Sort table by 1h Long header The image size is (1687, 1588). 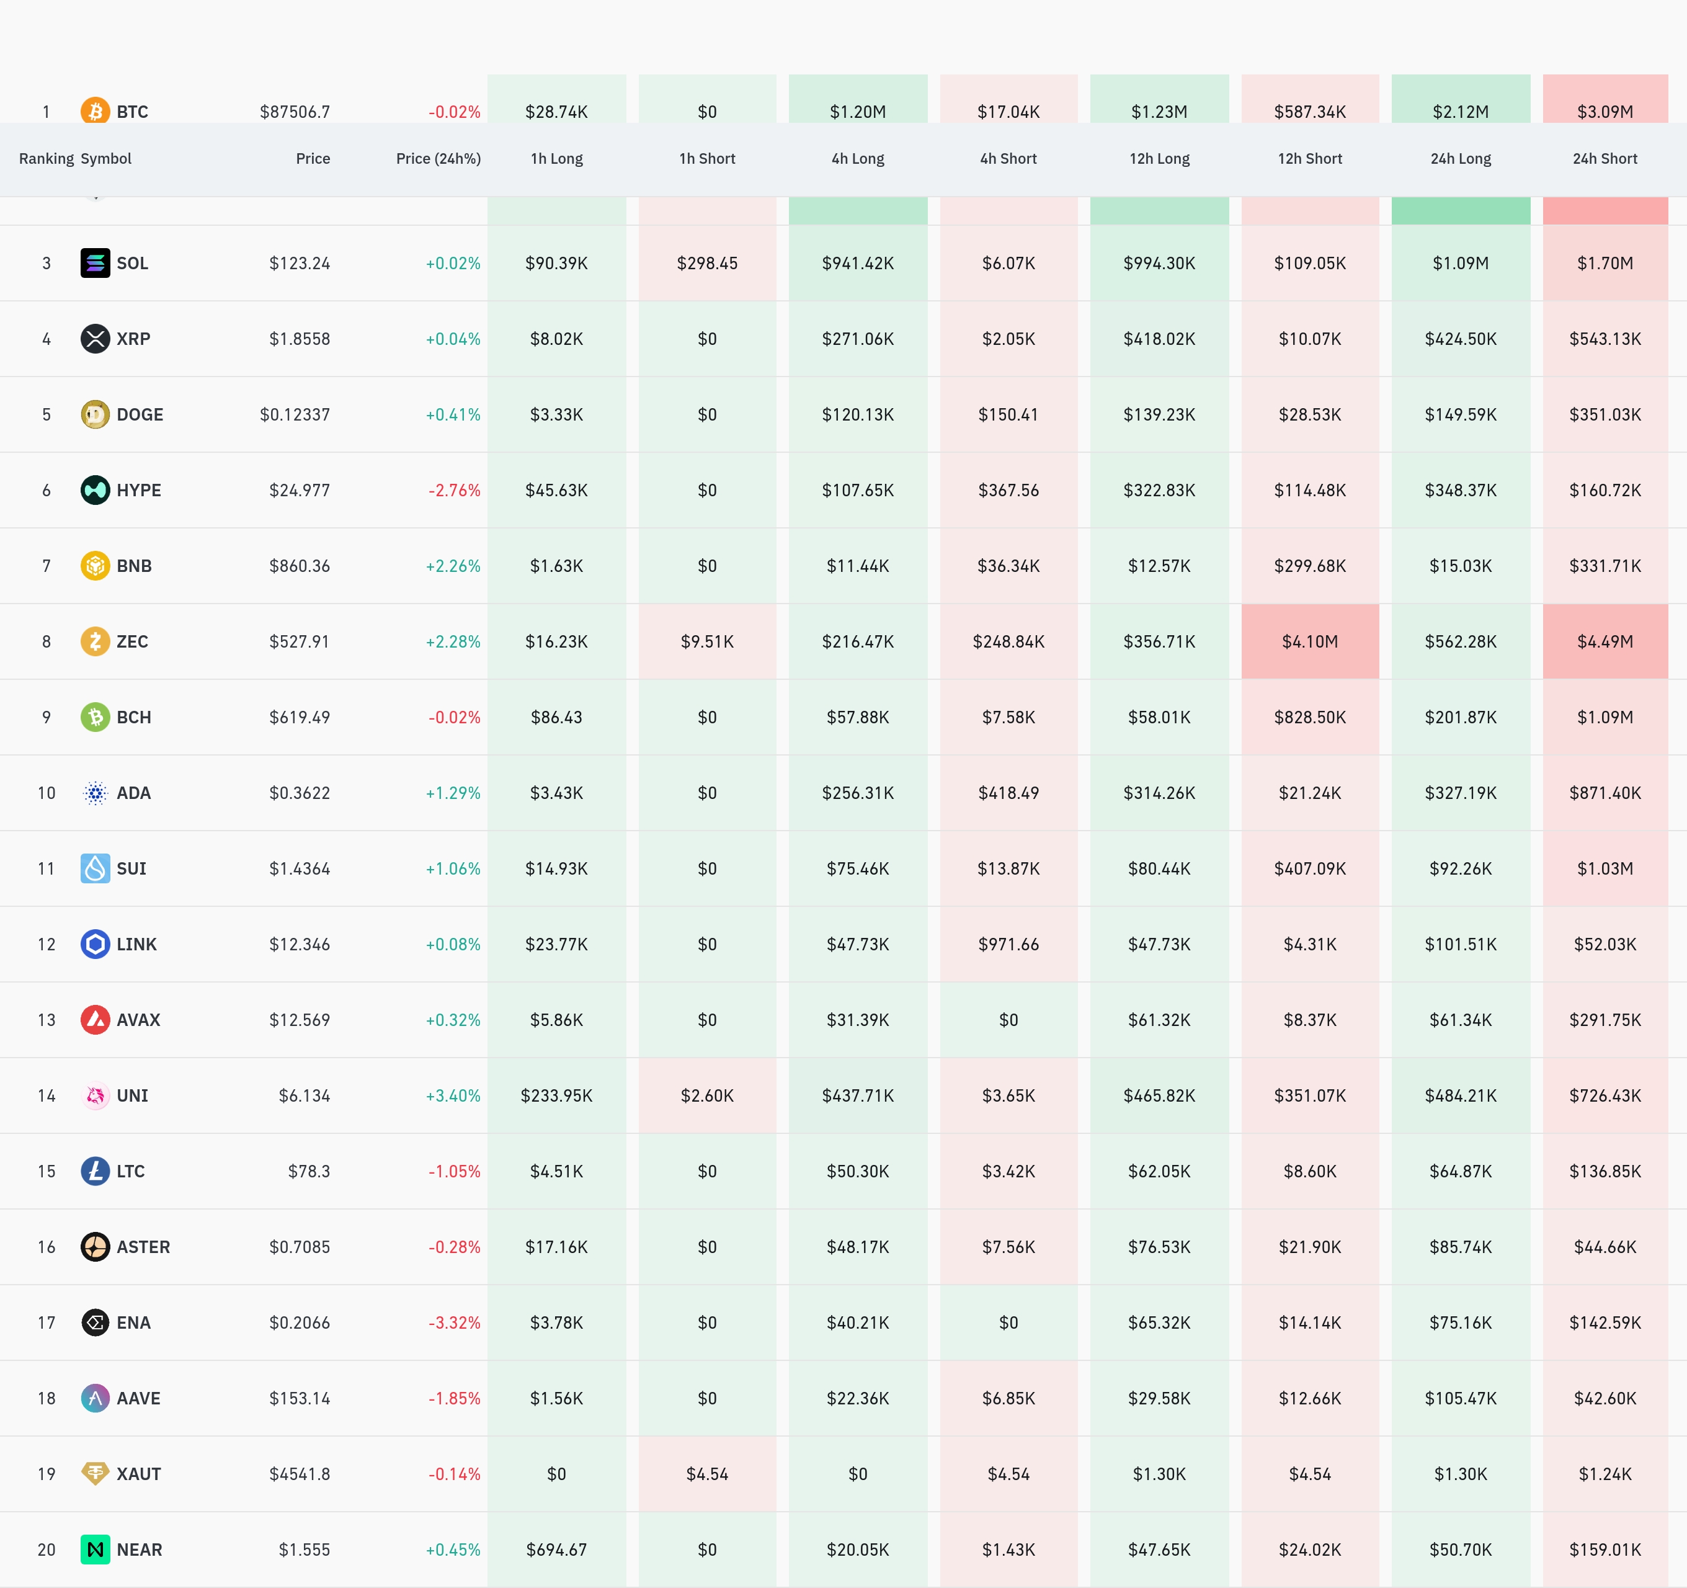[x=557, y=159]
